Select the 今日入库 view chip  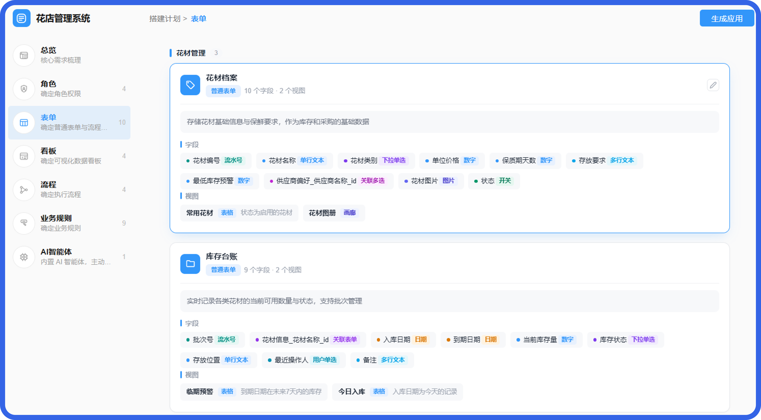click(397, 392)
